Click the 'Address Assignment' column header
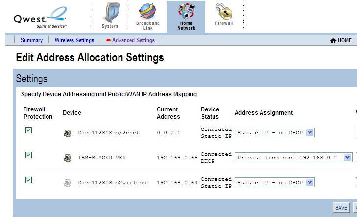Image resolution: width=357 pixels, height=217 pixels. [x=263, y=113]
